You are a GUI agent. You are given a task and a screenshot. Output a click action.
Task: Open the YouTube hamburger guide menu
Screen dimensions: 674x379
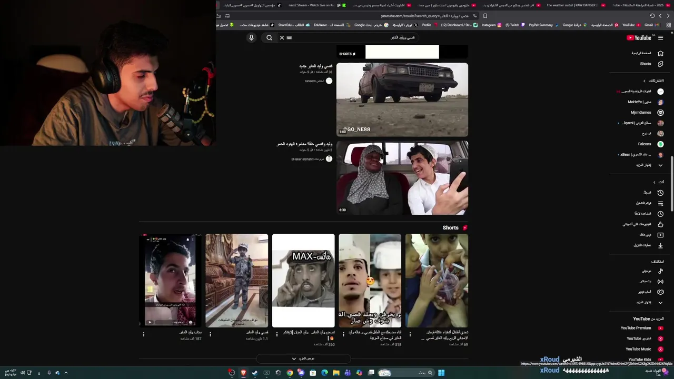coord(660,37)
